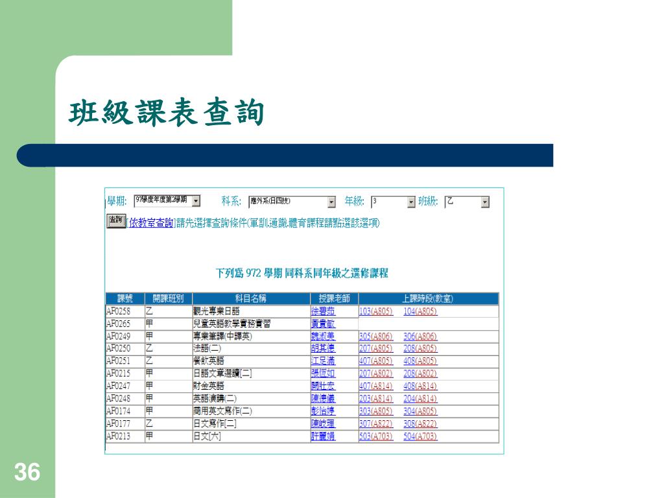Click time slot 408(A805)
This screenshot has width=664, height=498.
pyautogui.click(x=420, y=361)
